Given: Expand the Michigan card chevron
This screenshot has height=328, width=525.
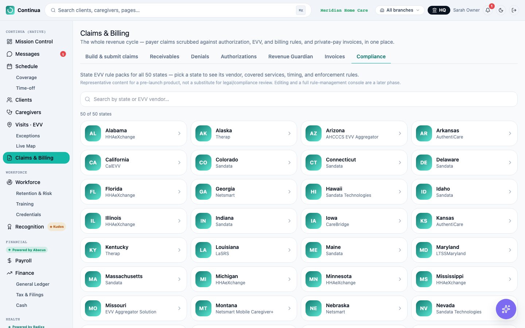Looking at the screenshot, I should pyautogui.click(x=289, y=279).
